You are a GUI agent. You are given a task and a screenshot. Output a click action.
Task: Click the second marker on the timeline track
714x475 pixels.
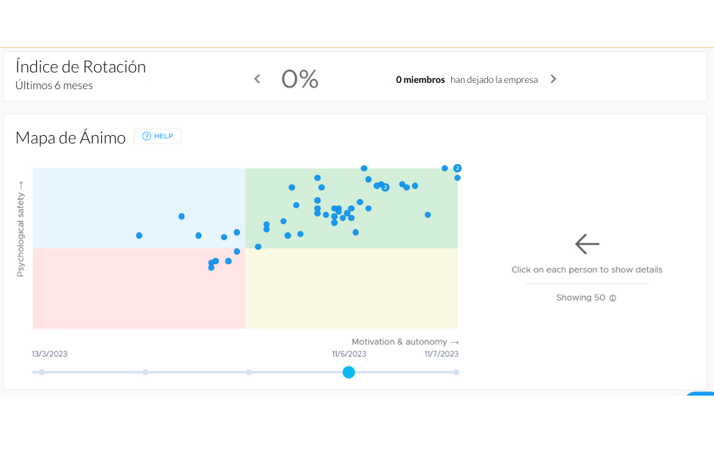(145, 373)
